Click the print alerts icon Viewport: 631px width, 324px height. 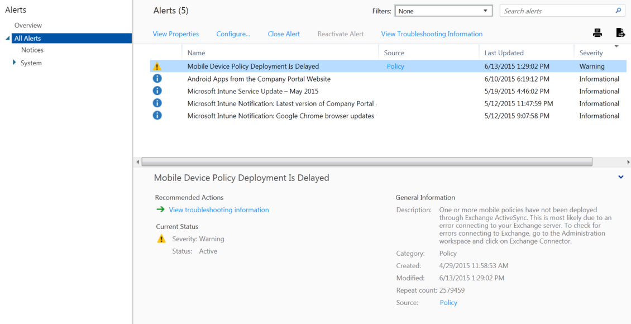(x=597, y=32)
